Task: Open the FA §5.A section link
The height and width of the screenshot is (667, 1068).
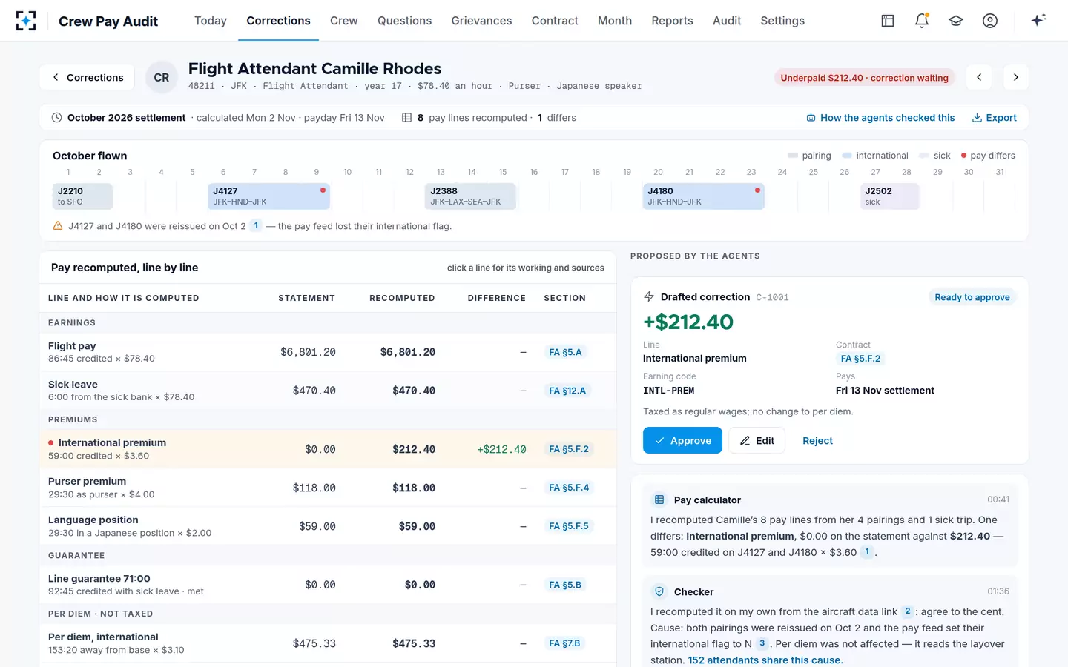Action: click(565, 352)
